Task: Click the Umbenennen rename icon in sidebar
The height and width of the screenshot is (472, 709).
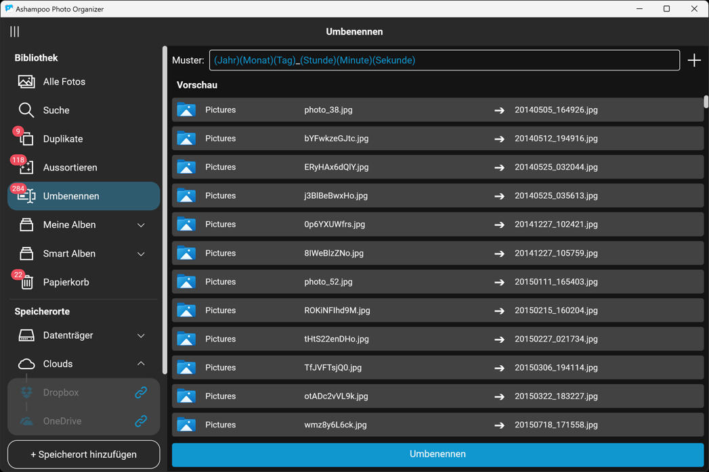Action: [26, 196]
